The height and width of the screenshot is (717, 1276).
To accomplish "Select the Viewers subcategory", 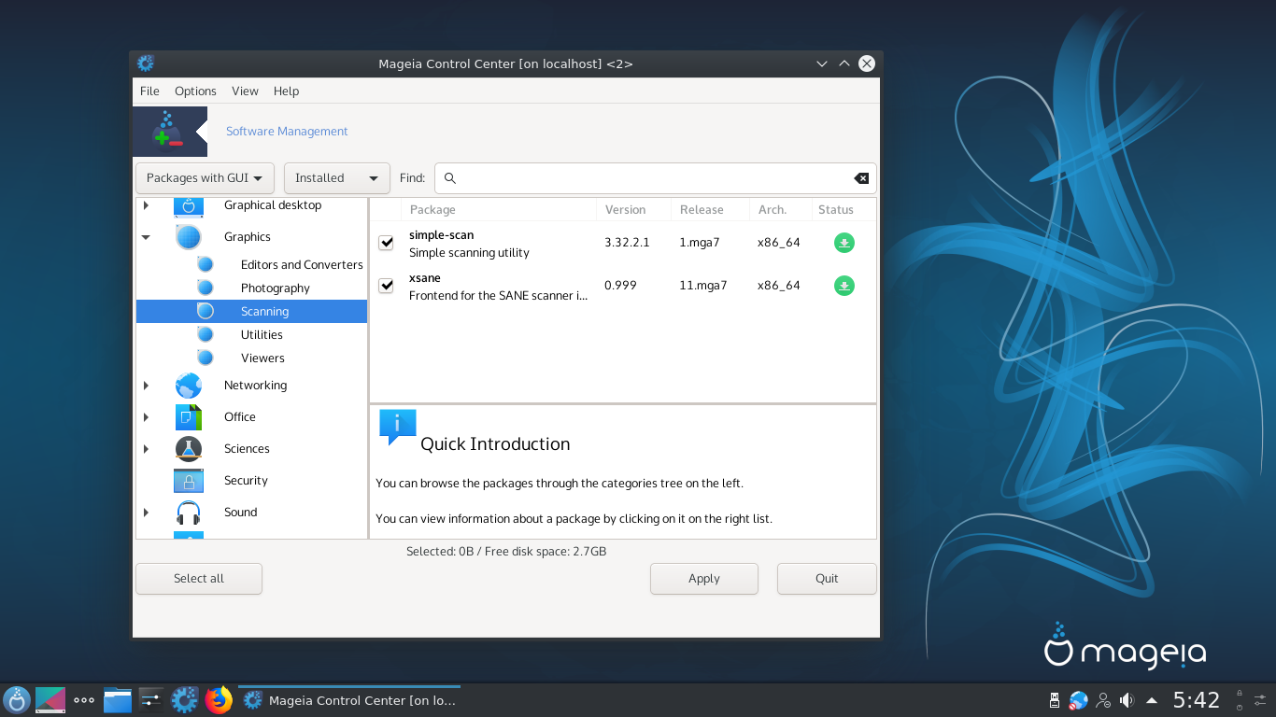I will (262, 358).
